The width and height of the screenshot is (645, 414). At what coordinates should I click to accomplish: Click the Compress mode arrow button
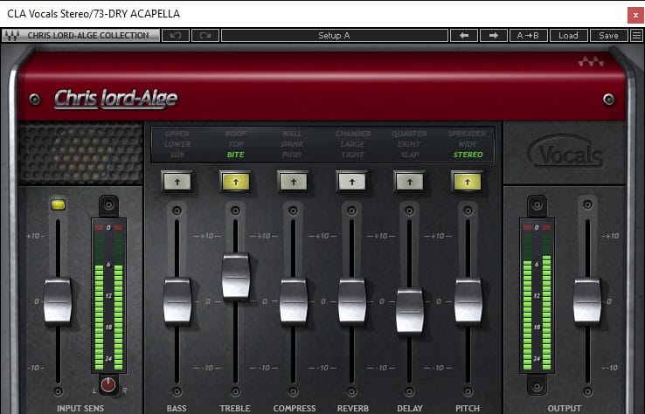[x=293, y=181]
